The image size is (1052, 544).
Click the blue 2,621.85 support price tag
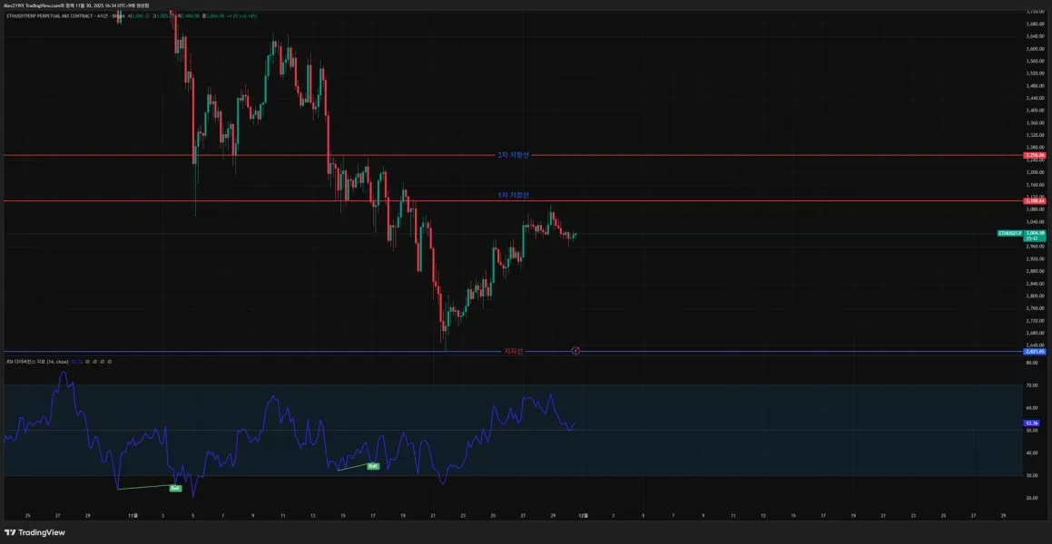point(1035,351)
